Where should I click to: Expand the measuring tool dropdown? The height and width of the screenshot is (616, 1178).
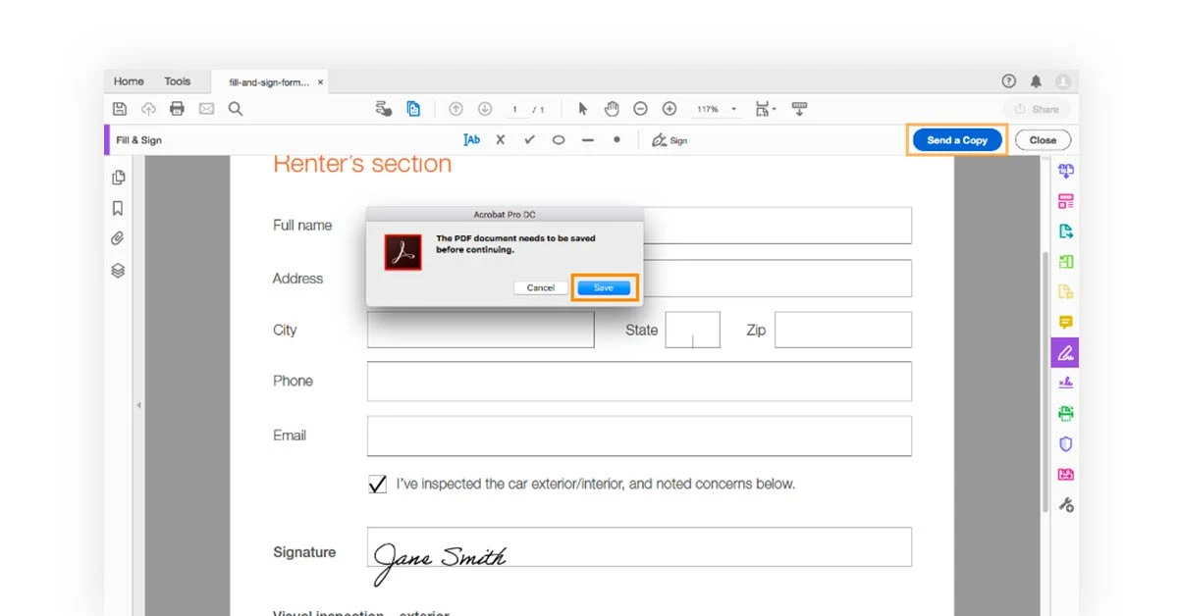tap(775, 108)
